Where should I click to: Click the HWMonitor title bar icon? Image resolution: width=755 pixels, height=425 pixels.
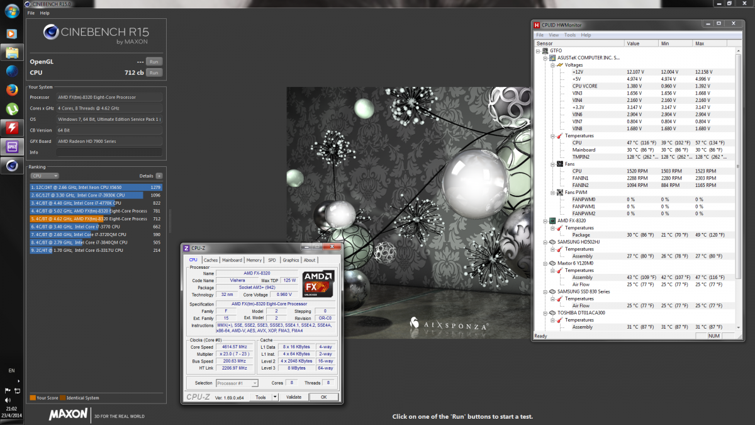[x=537, y=25]
